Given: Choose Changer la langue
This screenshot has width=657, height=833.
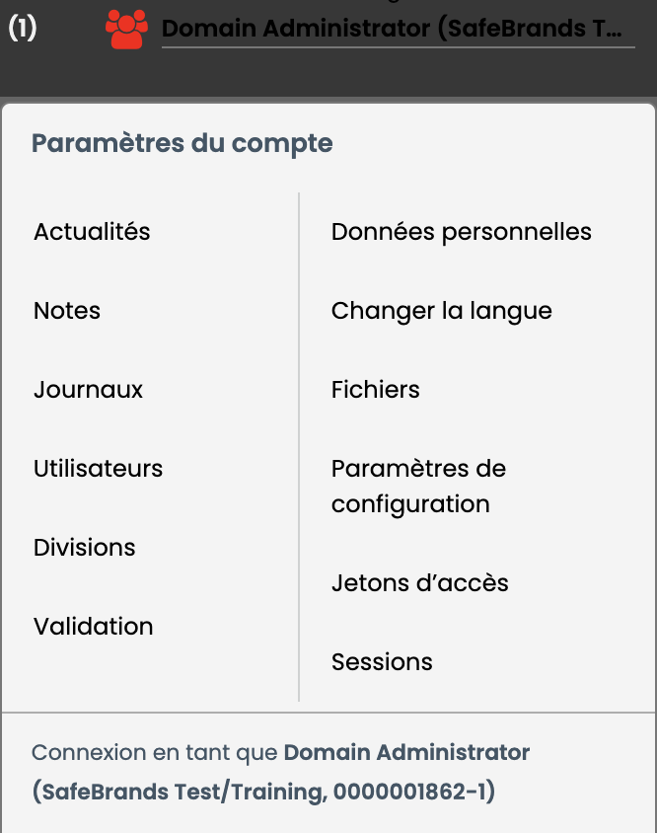Looking at the screenshot, I should click(441, 311).
